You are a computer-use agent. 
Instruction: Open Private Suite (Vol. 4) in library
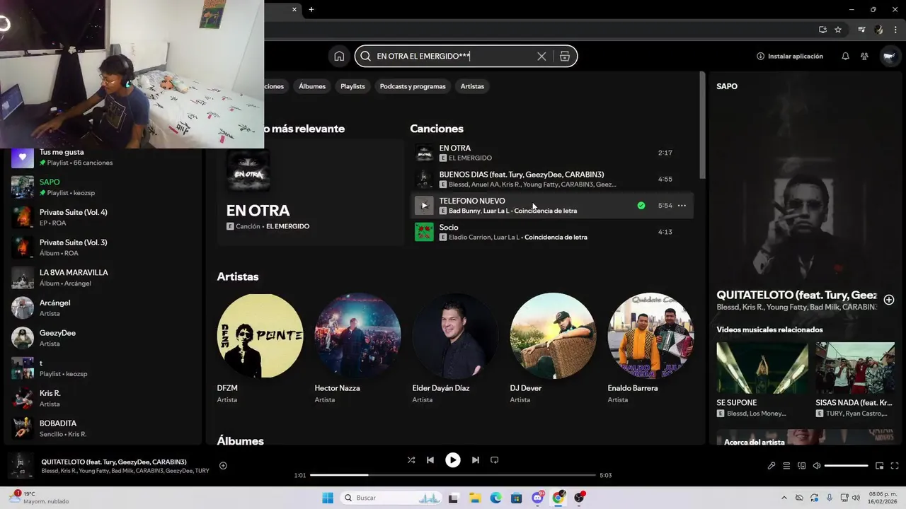[103, 217]
